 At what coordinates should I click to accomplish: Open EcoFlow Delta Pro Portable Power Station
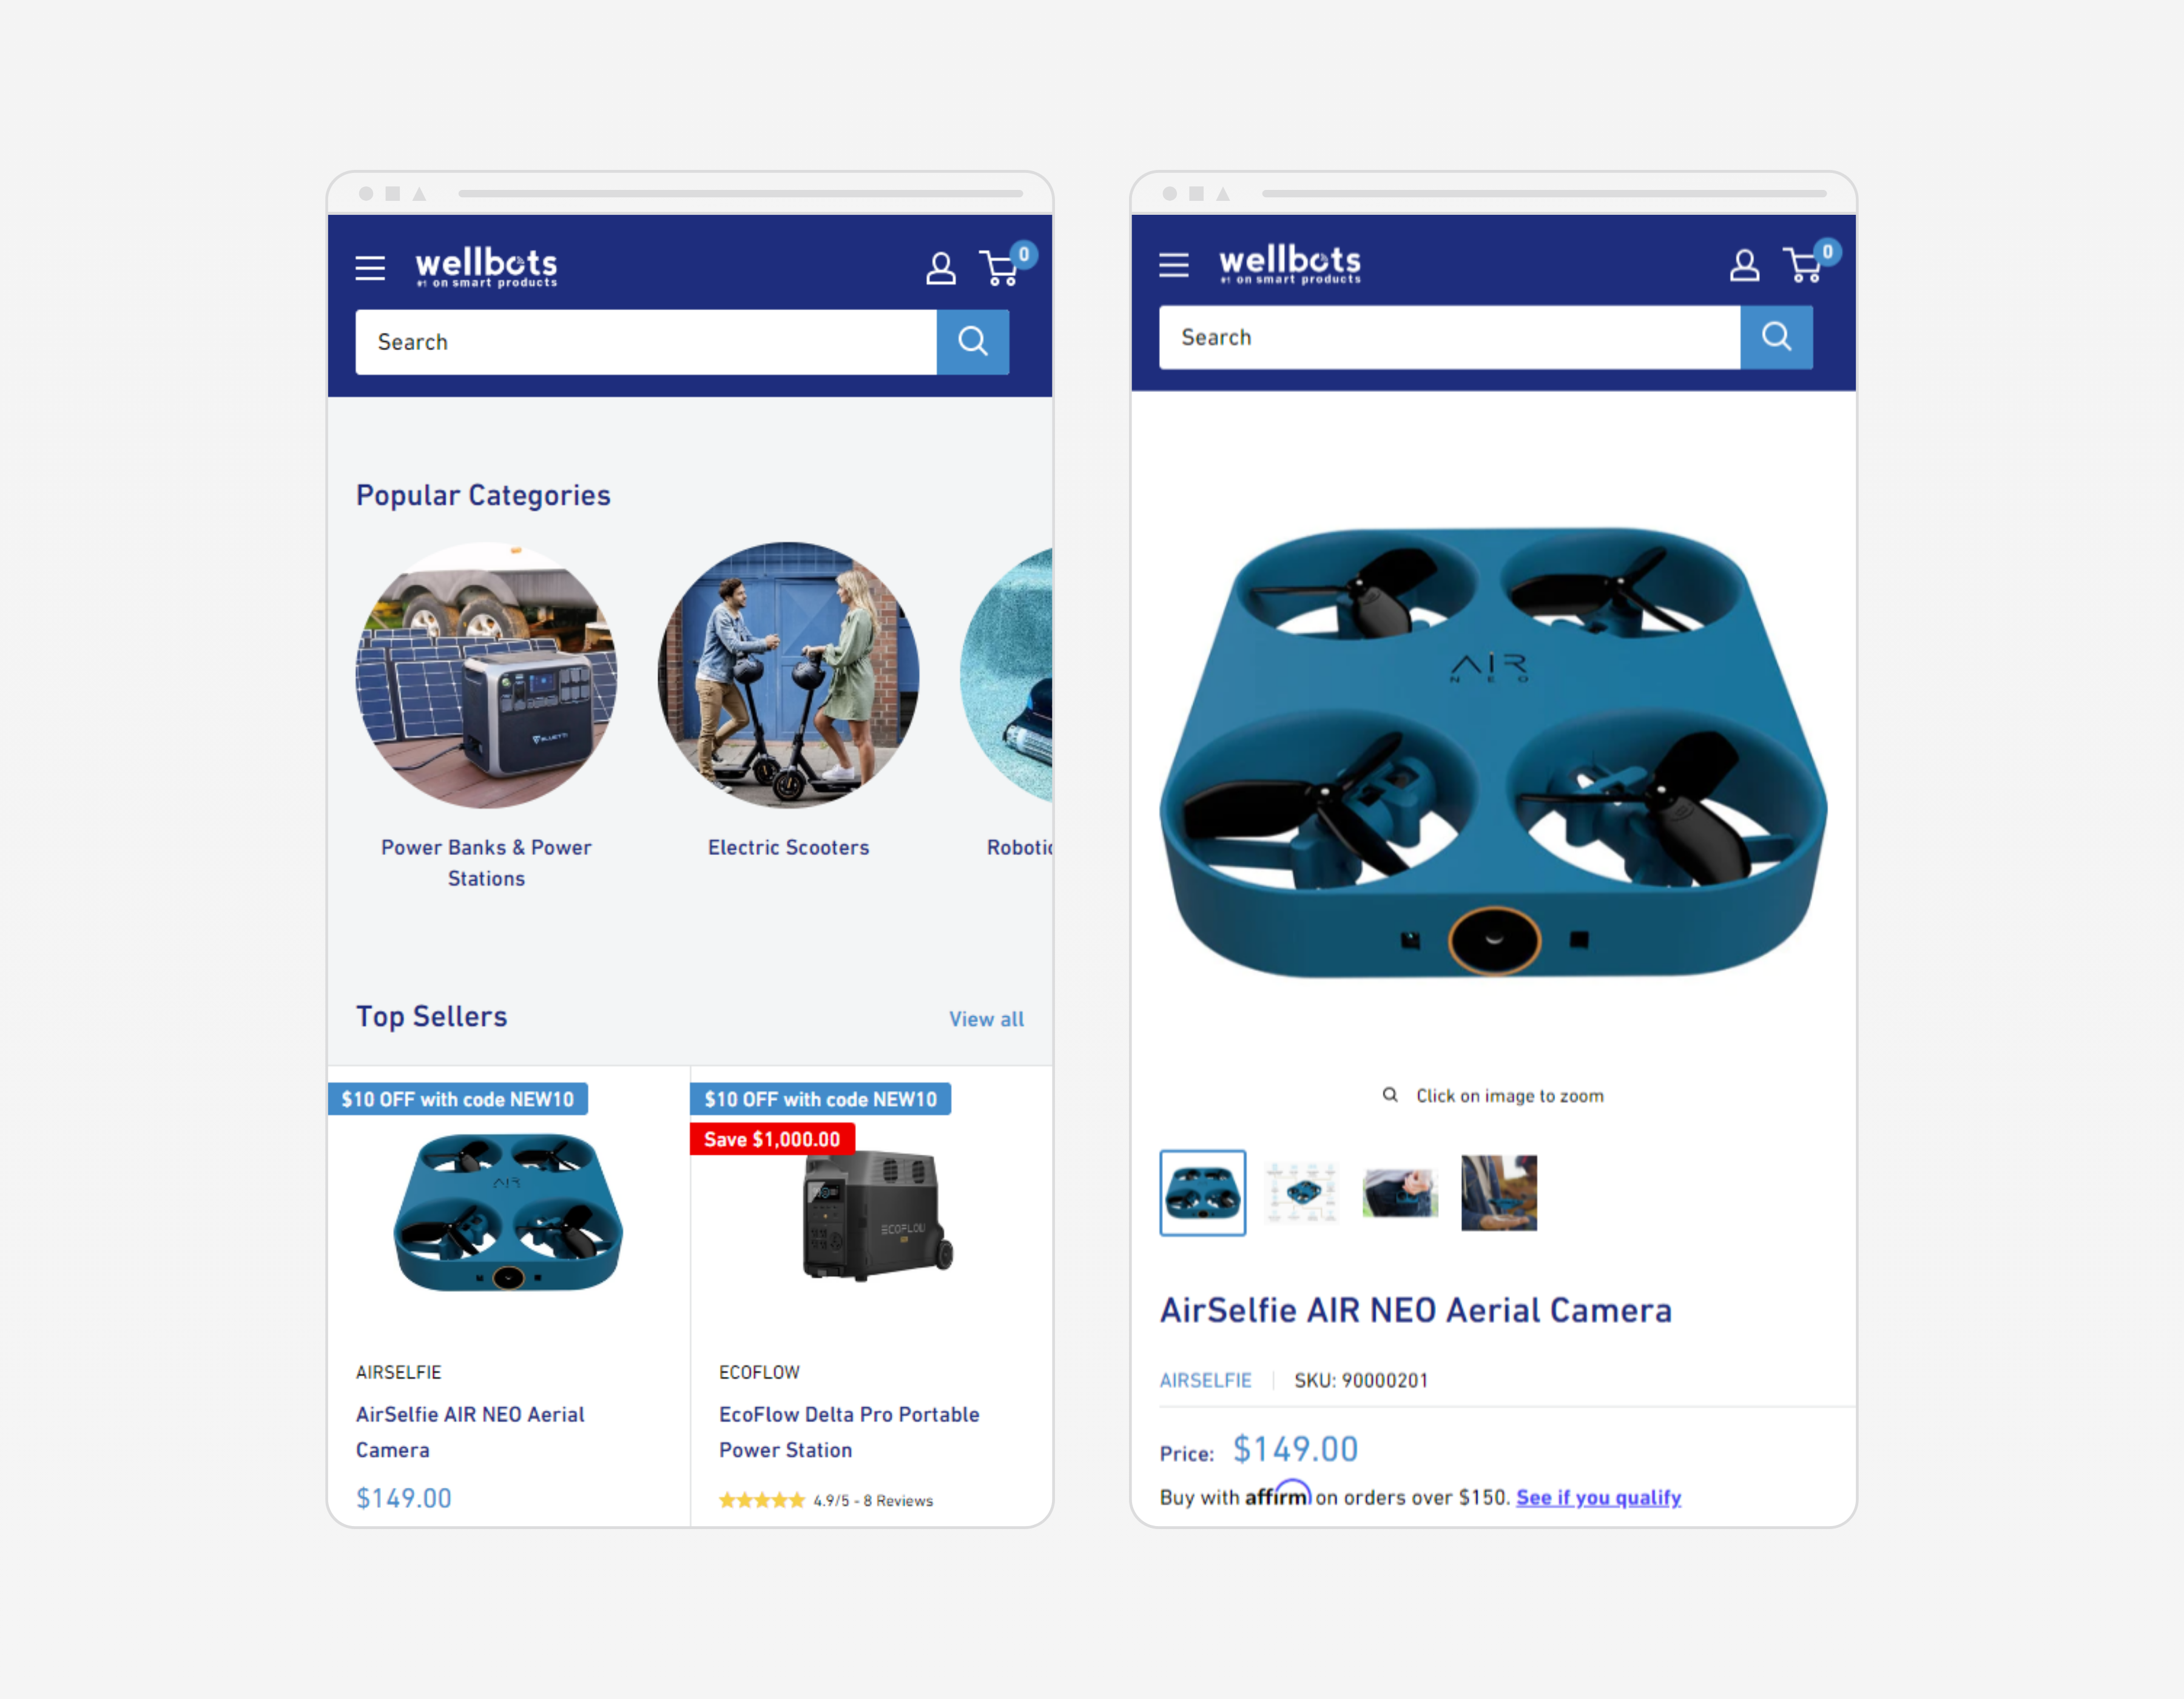pyautogui.click(x=849, y=1432)
